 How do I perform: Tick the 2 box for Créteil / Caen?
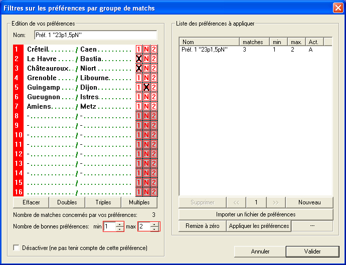tap(154, 49)
